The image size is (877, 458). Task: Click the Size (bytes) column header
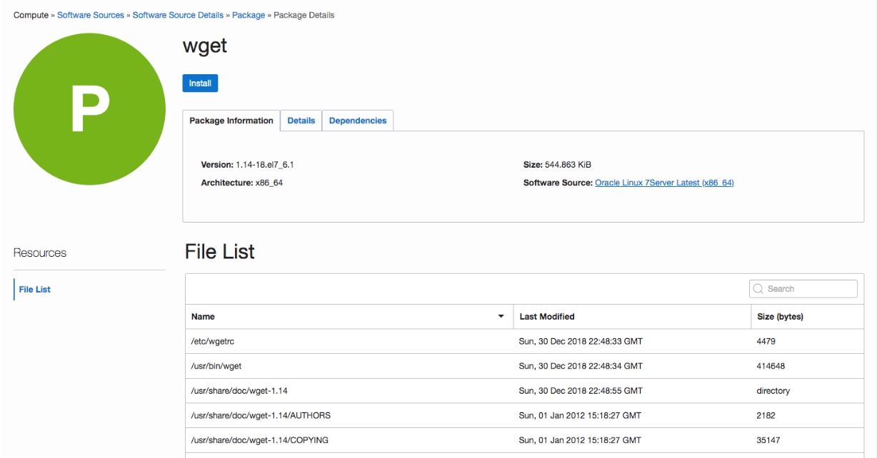[x=780, y=317]
